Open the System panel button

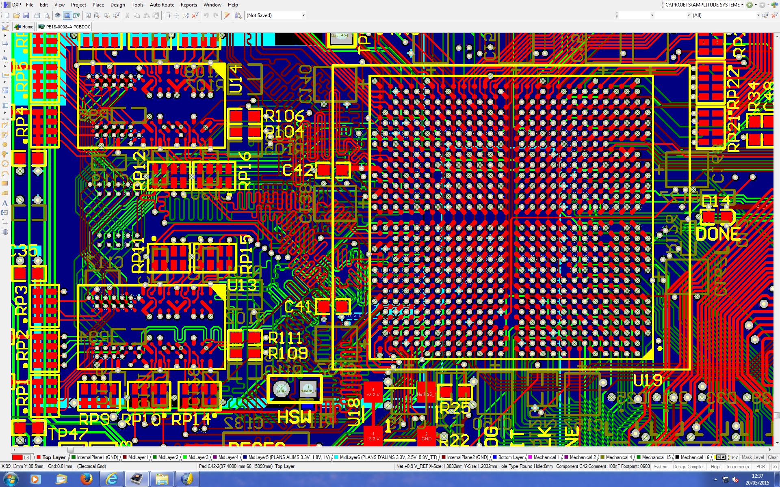(x=660, y=467)
